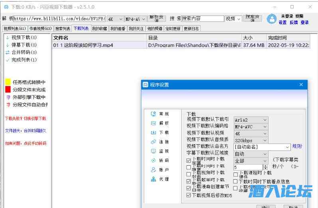The image size is (318, 208).
Task: Open the 更新日志 tab
Action: pos(192,29)
